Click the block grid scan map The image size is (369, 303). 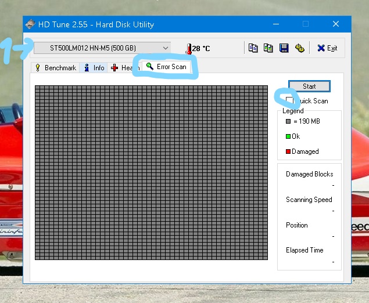151,172
